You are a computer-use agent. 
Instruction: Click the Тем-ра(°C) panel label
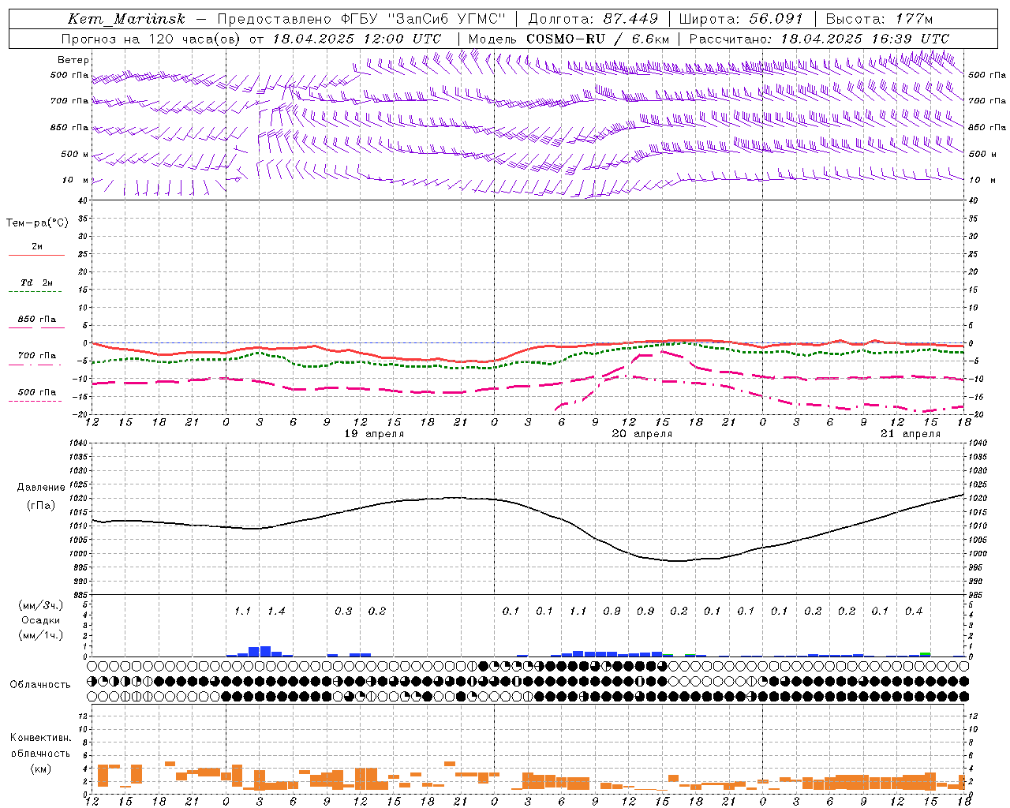(37, 223)
